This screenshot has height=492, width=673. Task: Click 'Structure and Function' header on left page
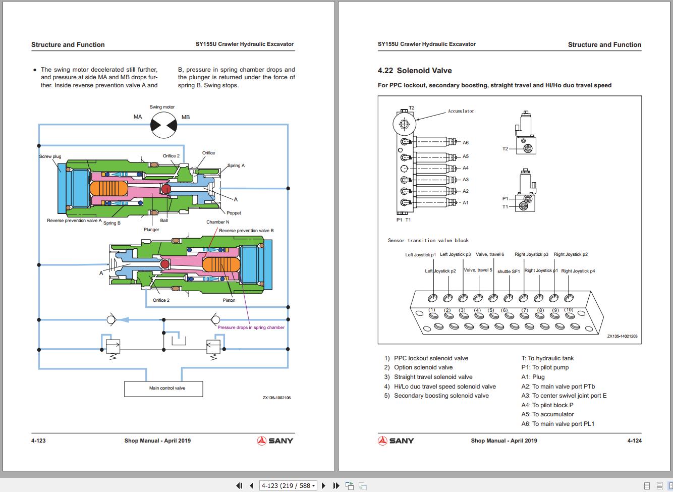tap(68, 44)
